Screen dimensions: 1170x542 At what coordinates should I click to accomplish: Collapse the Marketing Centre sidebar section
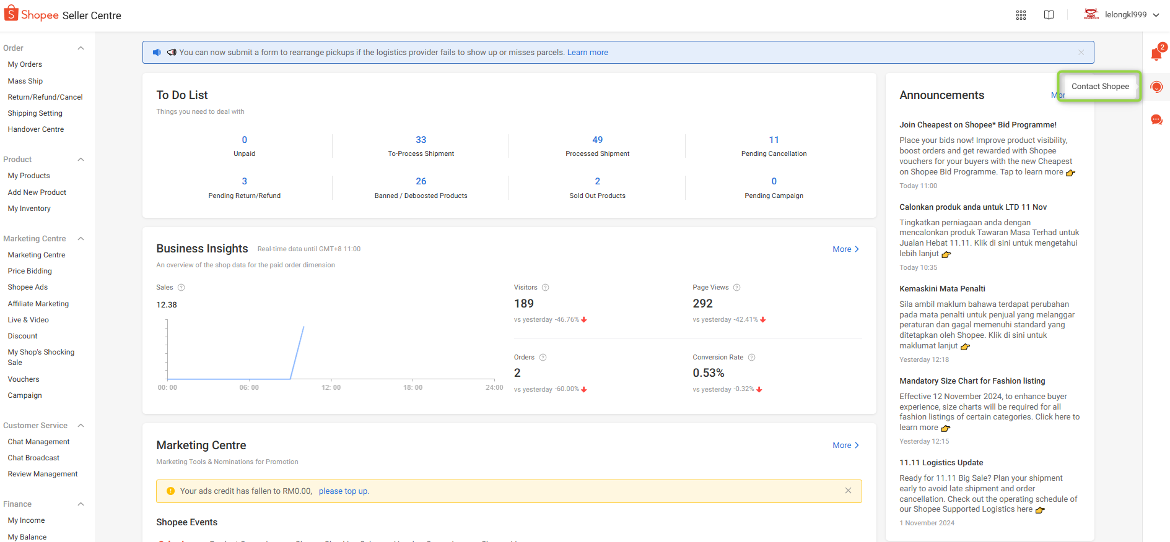tap(81, 239)
